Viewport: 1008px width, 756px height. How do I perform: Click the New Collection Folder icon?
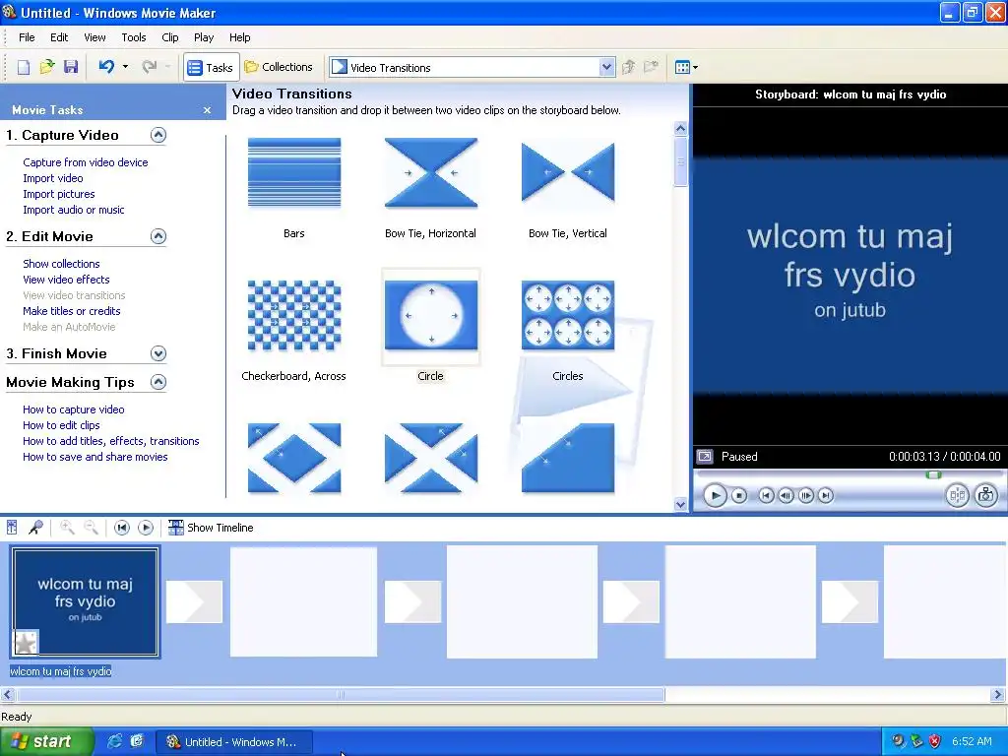click(652, 67)
